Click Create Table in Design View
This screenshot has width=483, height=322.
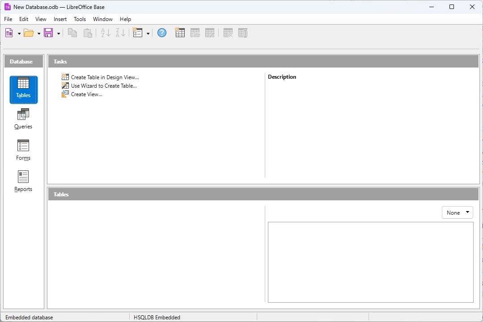(105, 77)
